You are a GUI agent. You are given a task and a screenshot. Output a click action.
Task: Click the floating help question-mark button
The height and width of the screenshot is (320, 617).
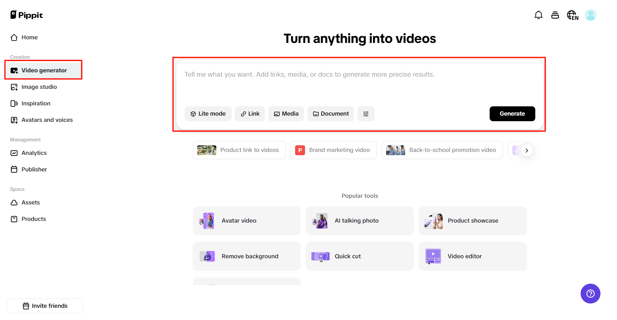pyautogui.click(x=590, y=293)
